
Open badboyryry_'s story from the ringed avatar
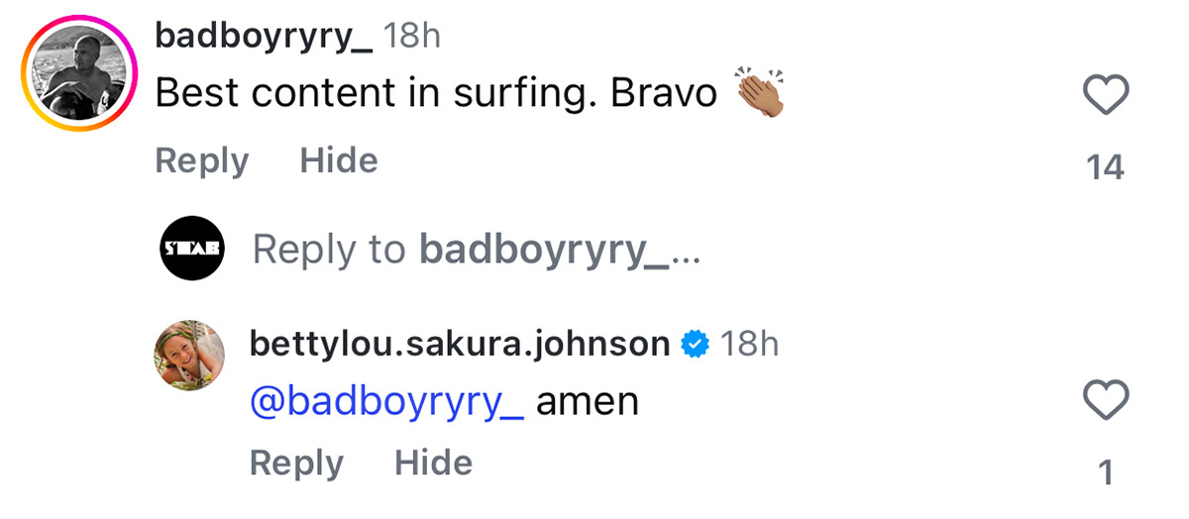tap(79, 74)
